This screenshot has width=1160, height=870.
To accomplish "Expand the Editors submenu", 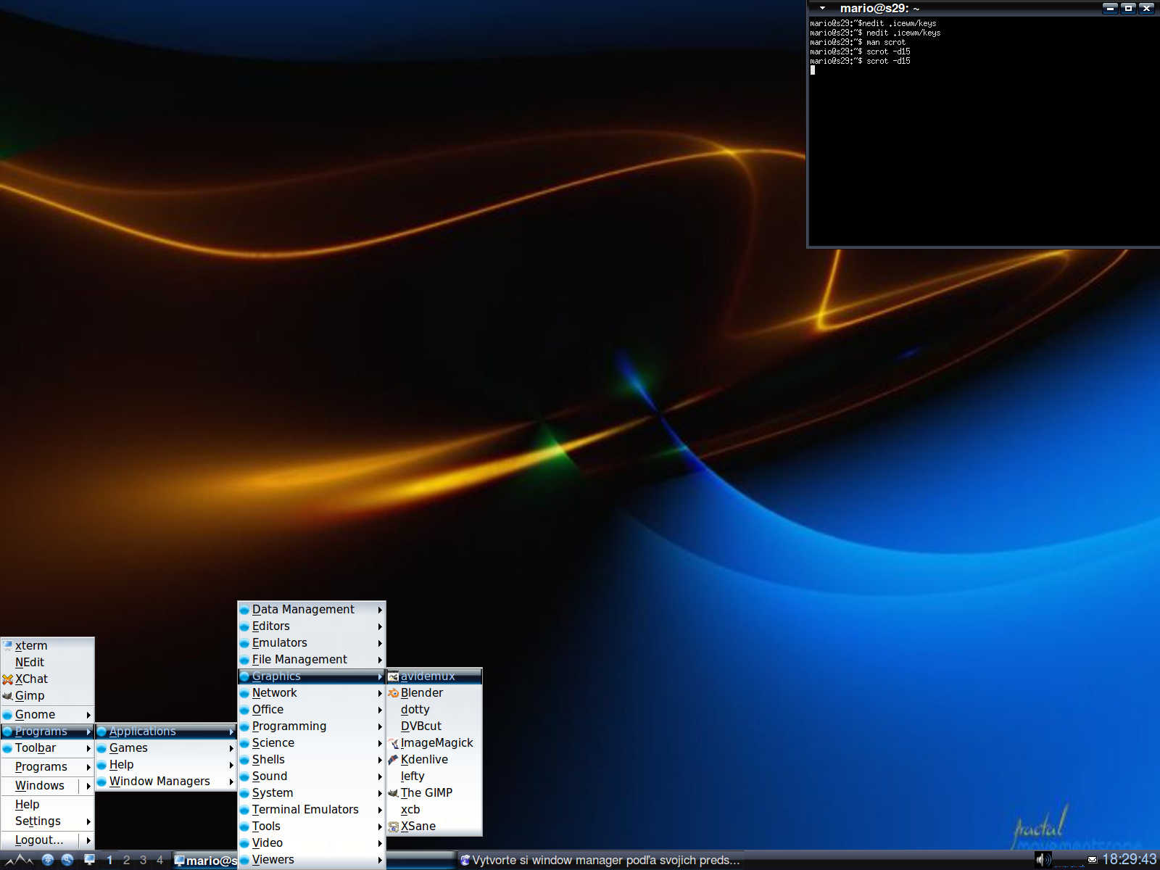I will point(312,626).
